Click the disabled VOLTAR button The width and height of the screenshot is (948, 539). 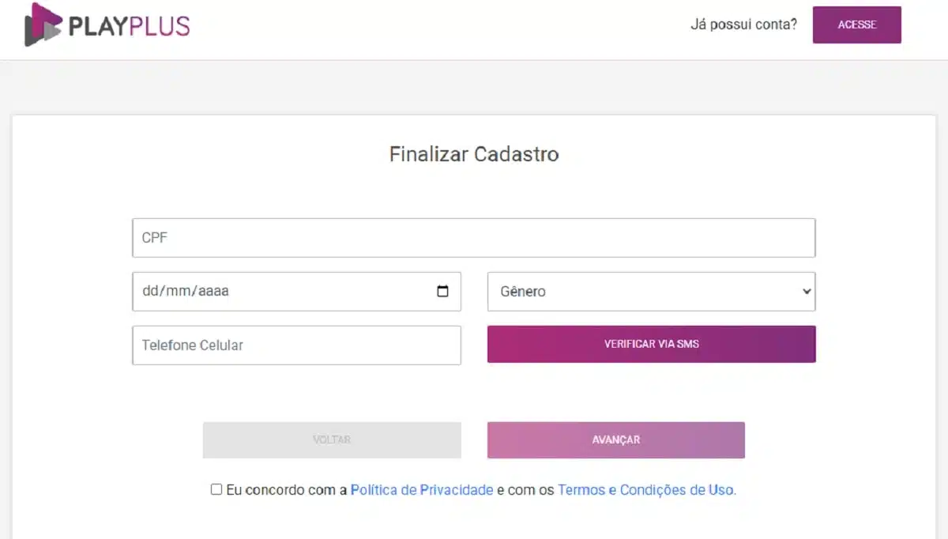tap(332, 440)
